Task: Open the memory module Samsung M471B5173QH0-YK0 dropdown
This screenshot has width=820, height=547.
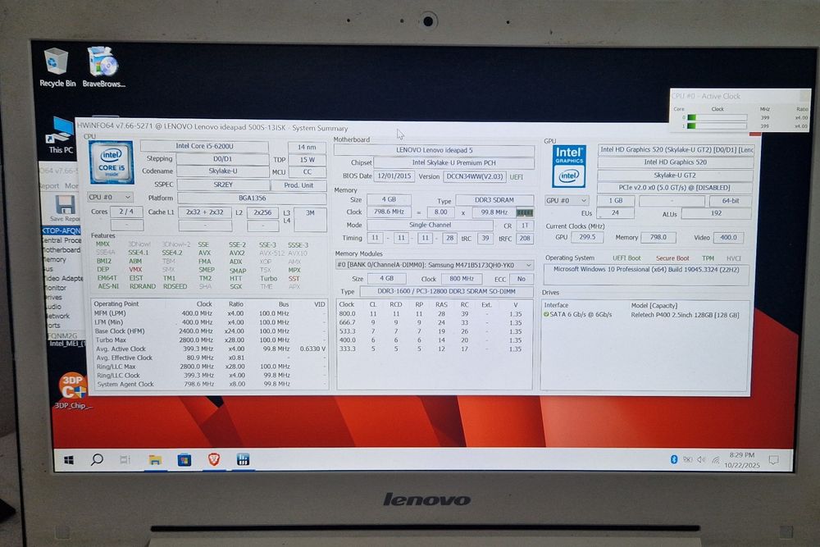Action: click(x=434, y=265)
